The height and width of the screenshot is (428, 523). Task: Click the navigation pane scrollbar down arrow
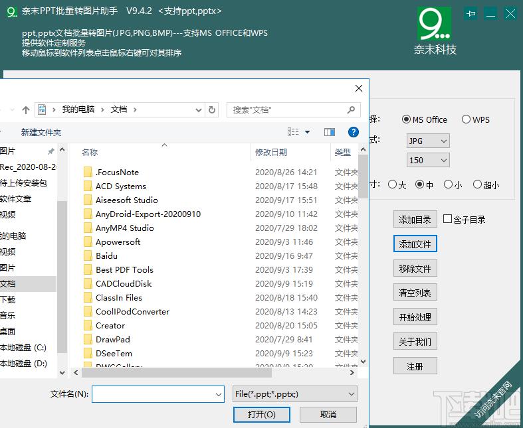click(x=62, y=372)
